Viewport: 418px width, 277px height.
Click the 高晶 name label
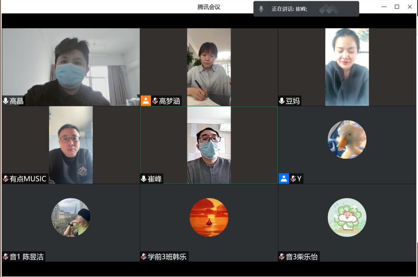(16, 101)
